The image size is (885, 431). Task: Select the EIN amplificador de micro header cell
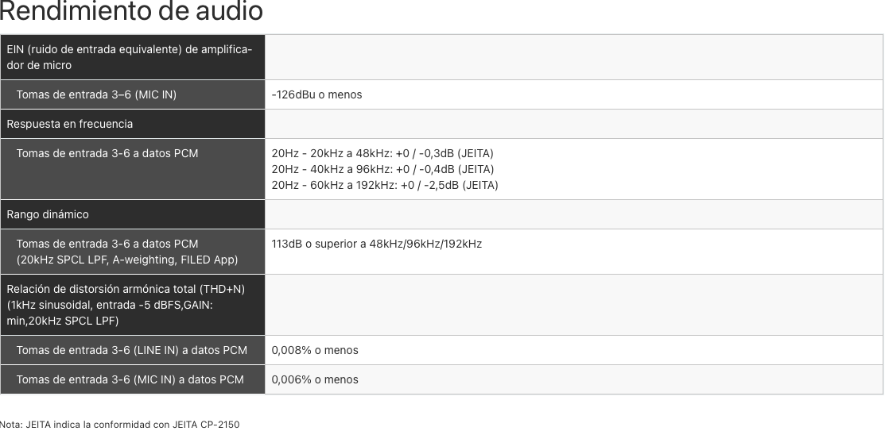click(x=130, y=58)
